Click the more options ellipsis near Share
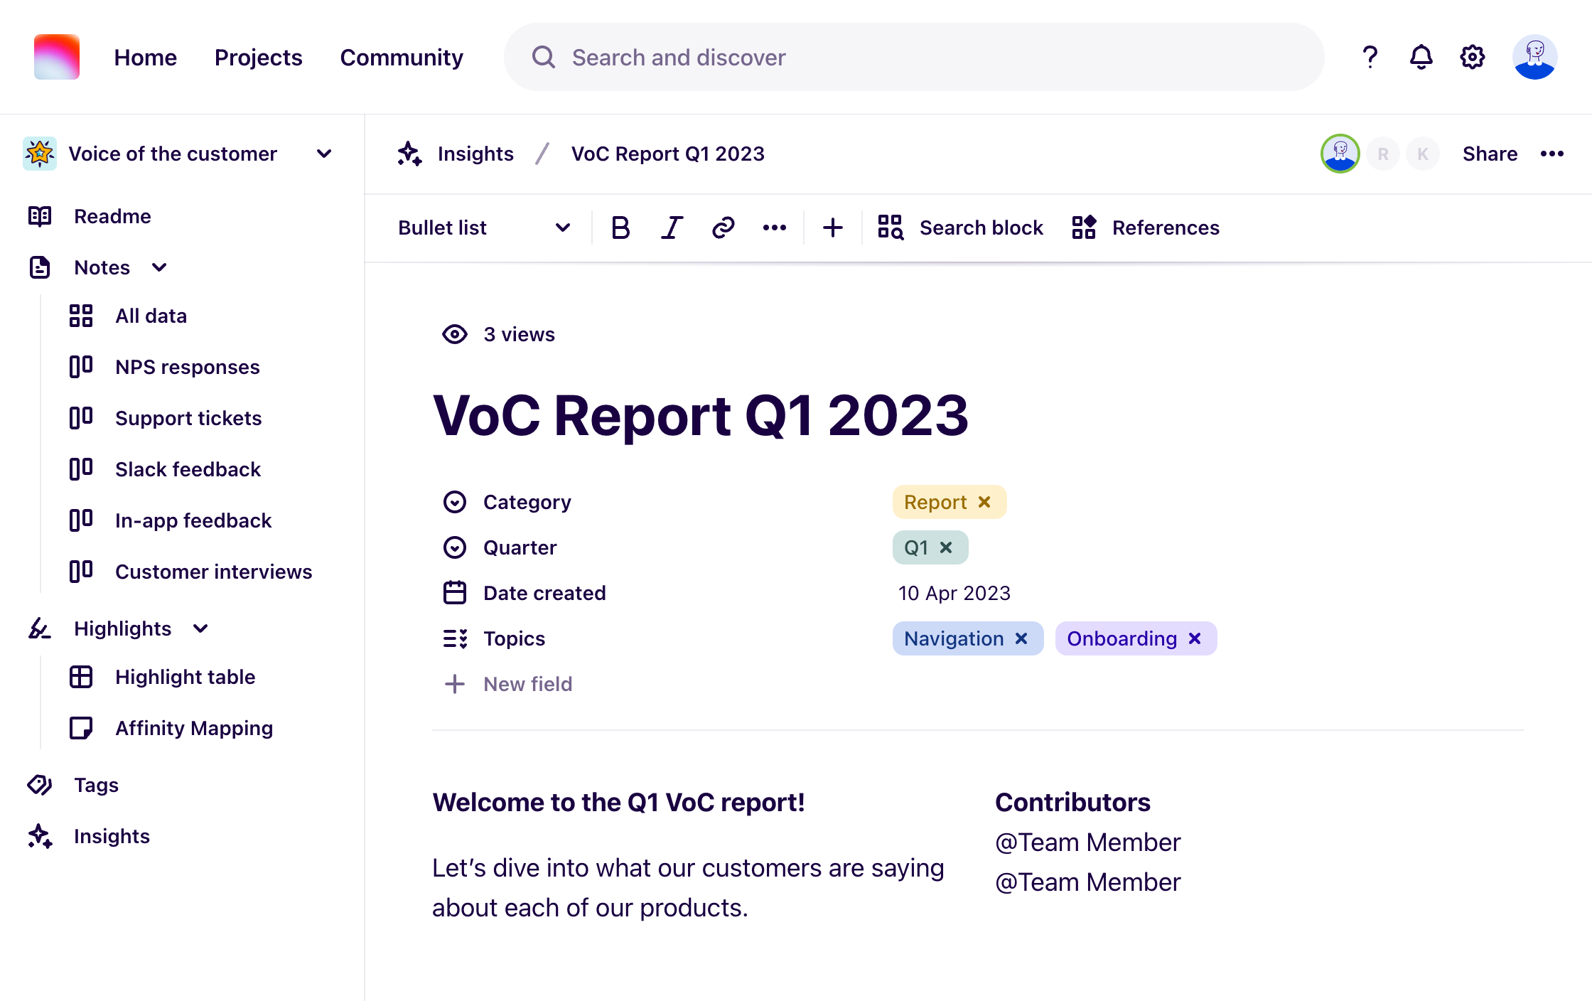 [1553, 154]
